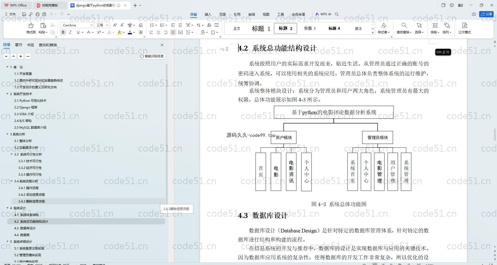
Task: Collapse the 1 绪论 section in outline
Action: [x=8, y=67]
